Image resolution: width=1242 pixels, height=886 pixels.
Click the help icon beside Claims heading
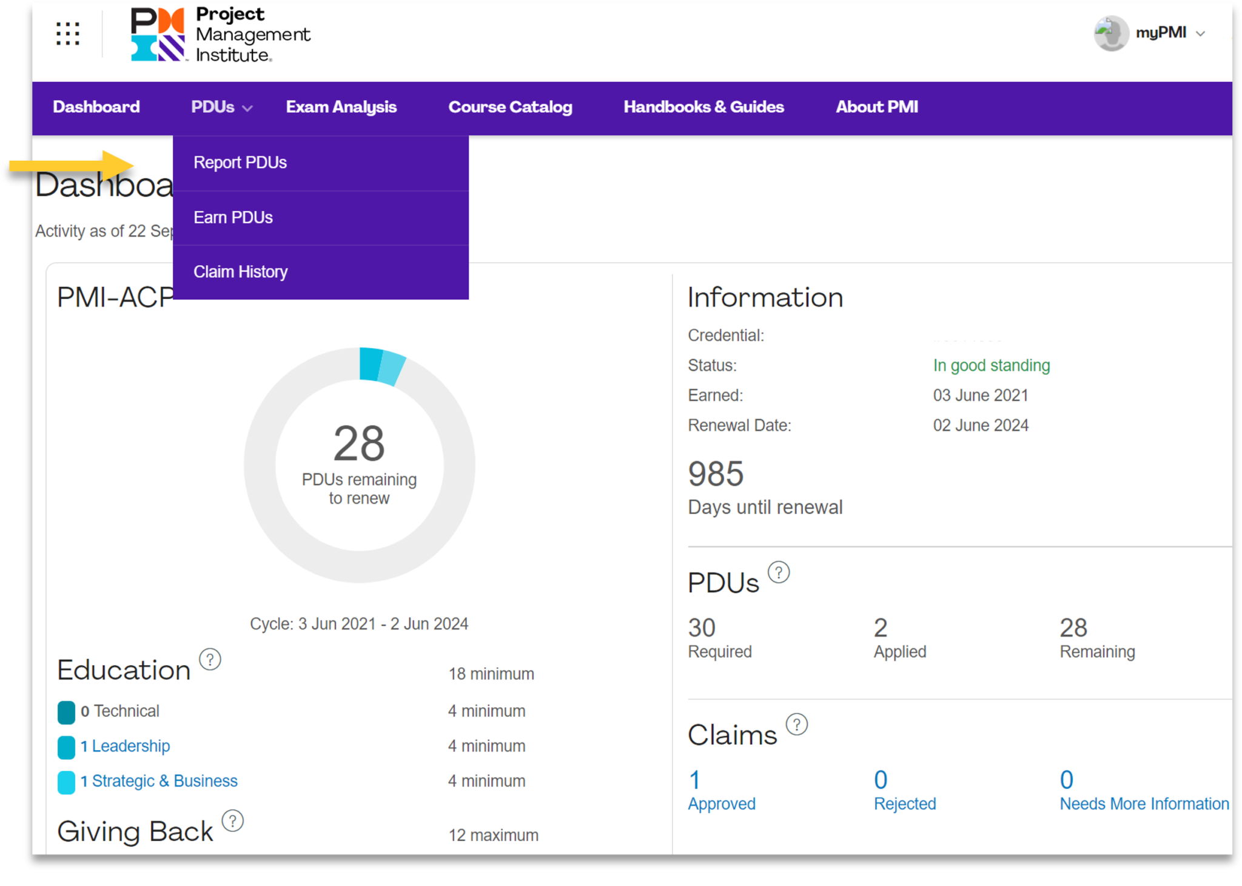pyautogui.click(x=797, y=724)
